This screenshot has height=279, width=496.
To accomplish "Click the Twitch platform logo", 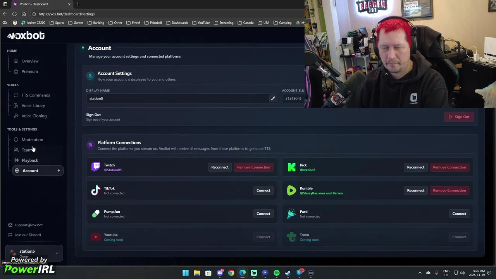I will tap(96, 167).
